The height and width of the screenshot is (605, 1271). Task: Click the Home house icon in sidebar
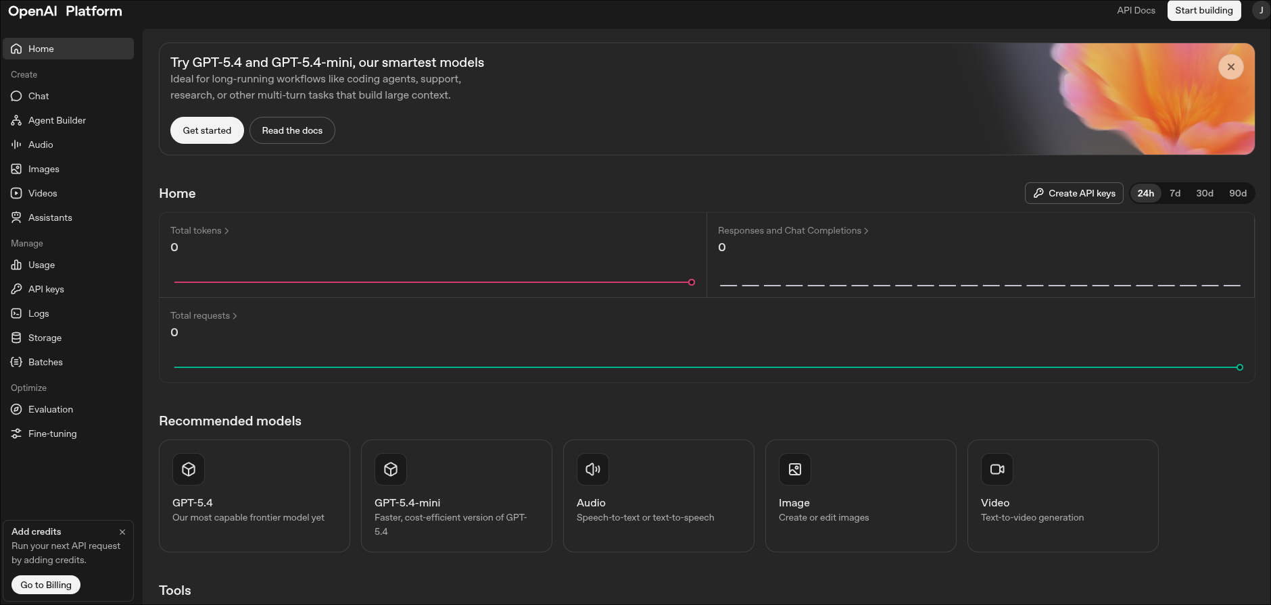tap(16, 49)
